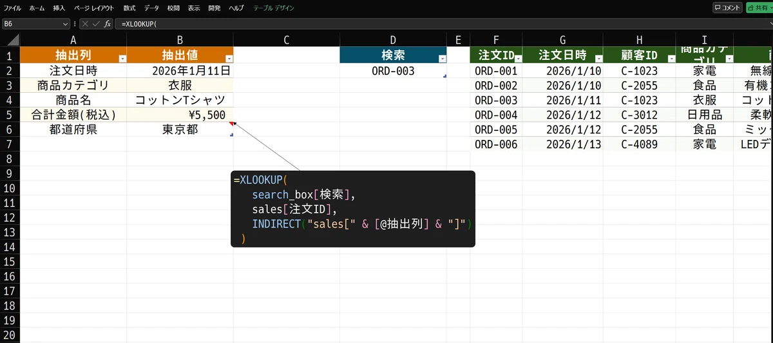773x343 pixels.
Task: Click the cancel (X) icon in formula bar
Action: [x=85, y=24]
